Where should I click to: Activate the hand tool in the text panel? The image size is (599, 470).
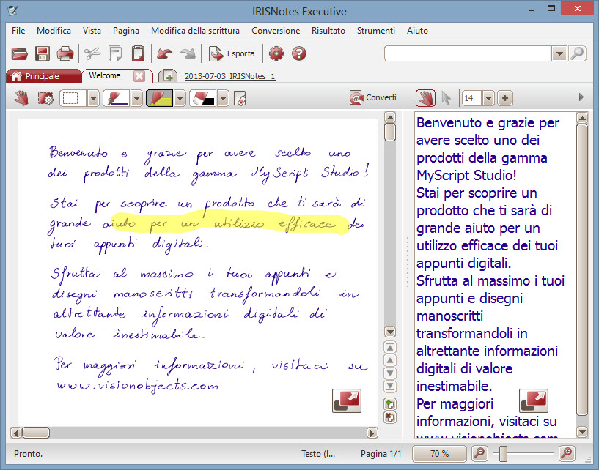(425, 98)
